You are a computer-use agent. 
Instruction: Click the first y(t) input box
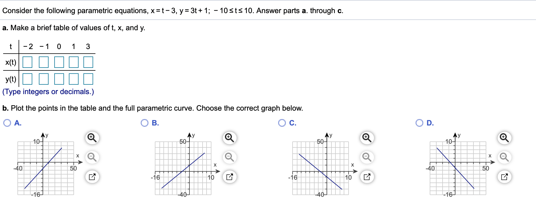click(x=28, y=79)
